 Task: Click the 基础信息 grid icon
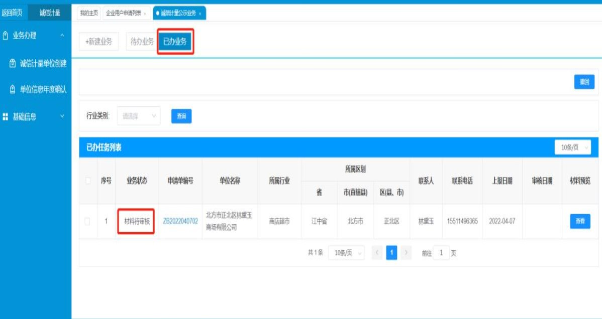point(6,116)
